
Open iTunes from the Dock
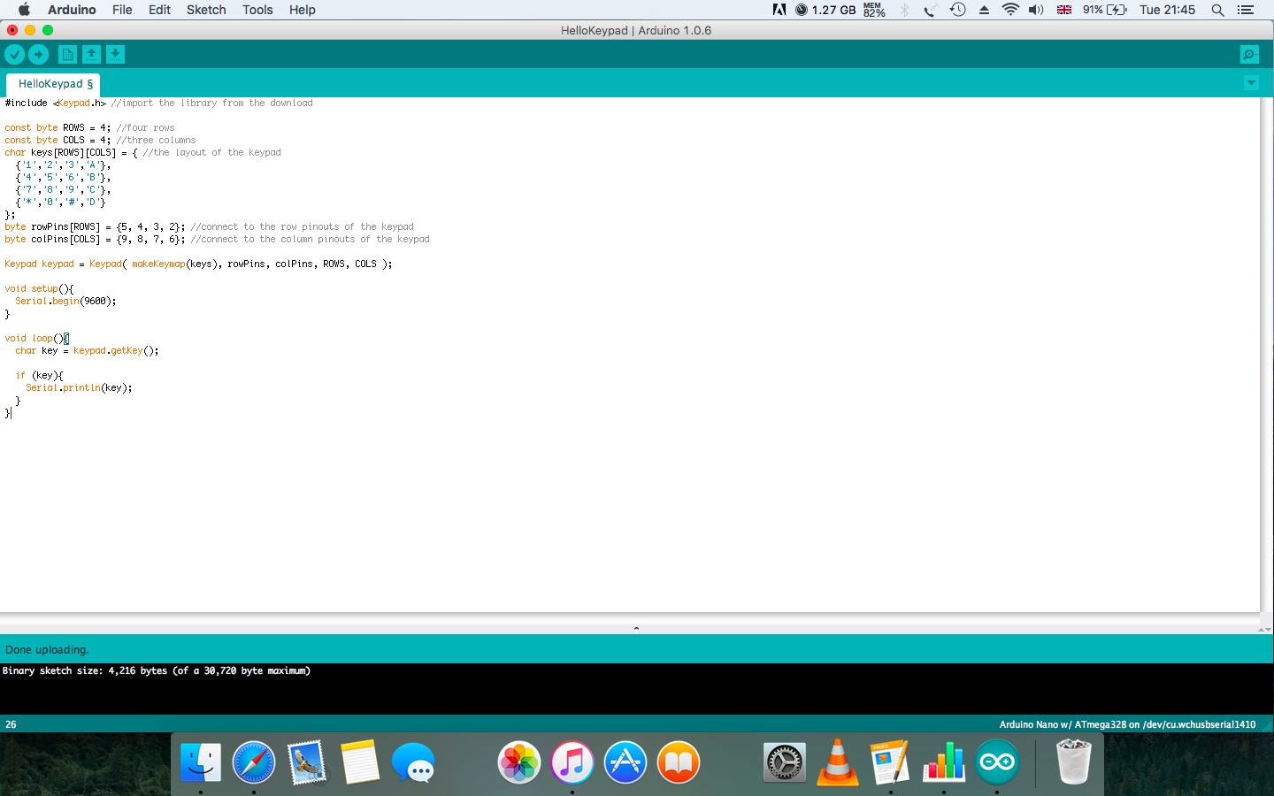coord(572,762)
